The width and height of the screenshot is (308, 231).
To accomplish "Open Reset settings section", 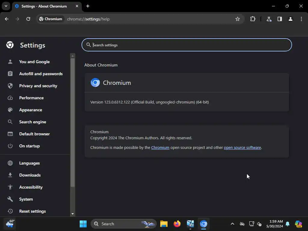I will (x=32, y=211).
